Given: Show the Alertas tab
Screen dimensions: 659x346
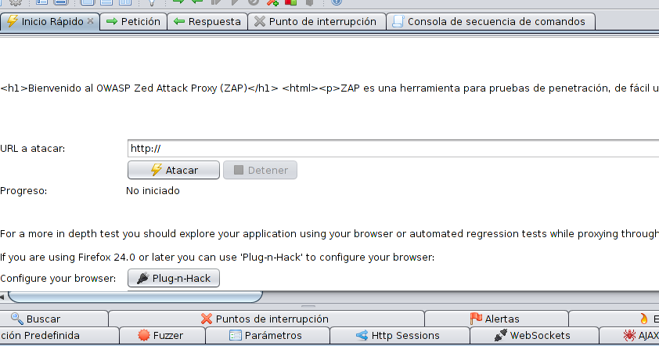Looking at the screenshot, I should coord(496,319).
